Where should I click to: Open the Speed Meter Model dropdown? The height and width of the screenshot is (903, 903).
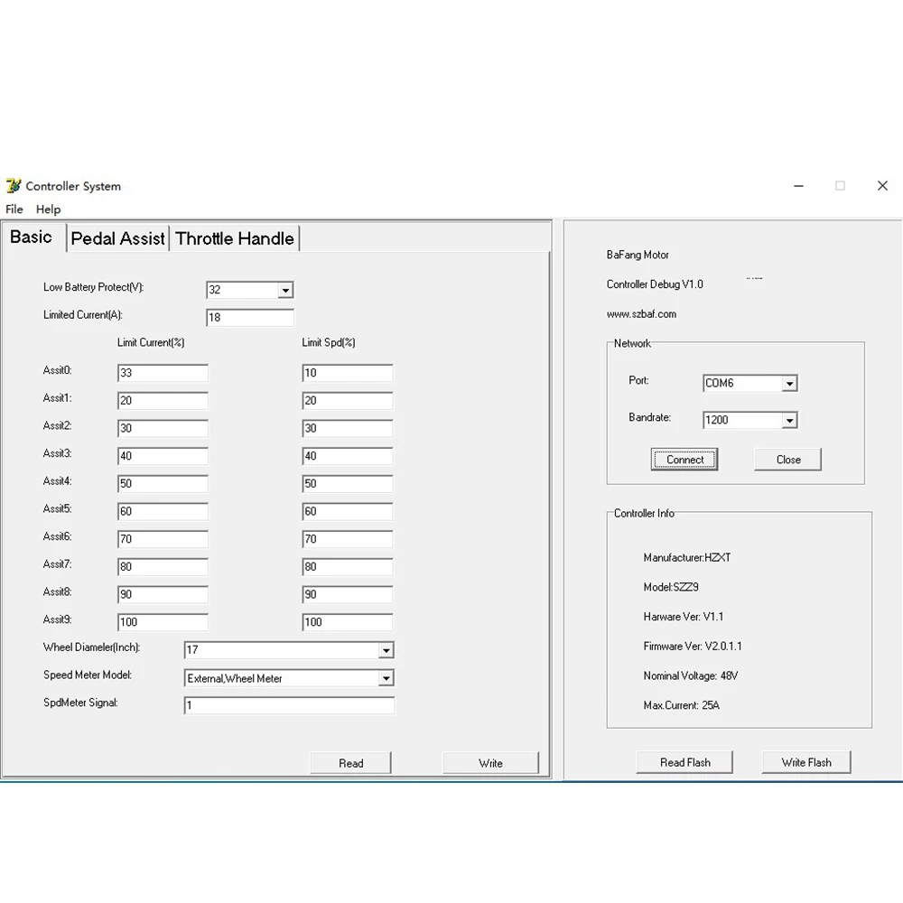coord(386,678)
